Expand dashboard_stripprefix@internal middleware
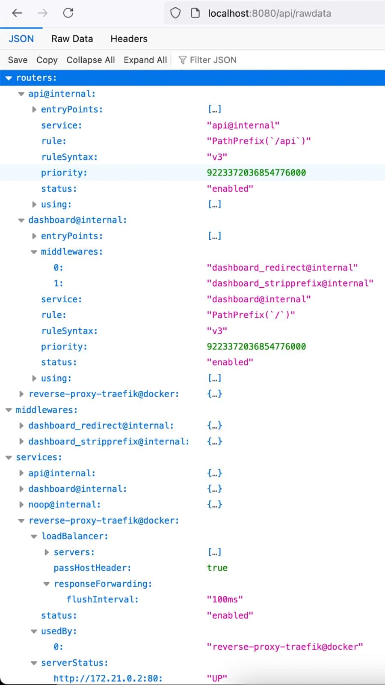The width and height of the screenshot is (385, 685). 21,441
